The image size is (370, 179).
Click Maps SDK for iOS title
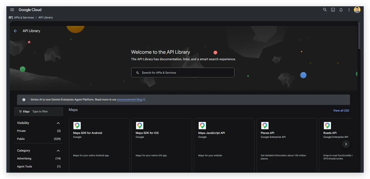(147, 133)
